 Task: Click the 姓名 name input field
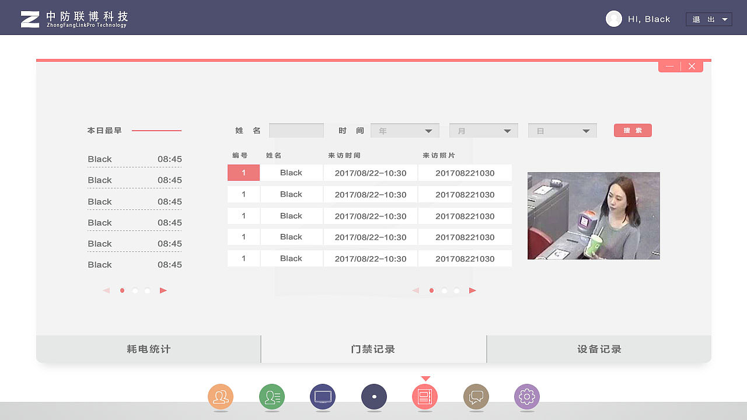click(x=296, y=131)
